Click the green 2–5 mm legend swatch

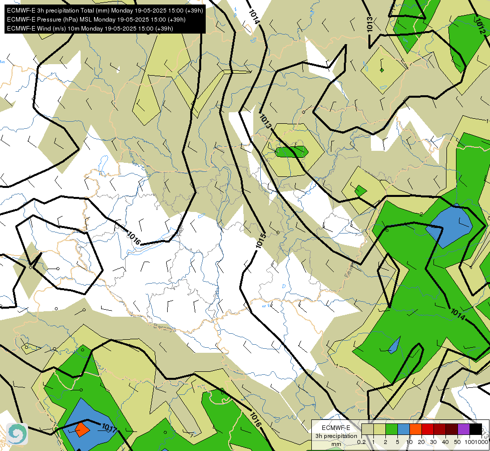(x=391, y=429)
